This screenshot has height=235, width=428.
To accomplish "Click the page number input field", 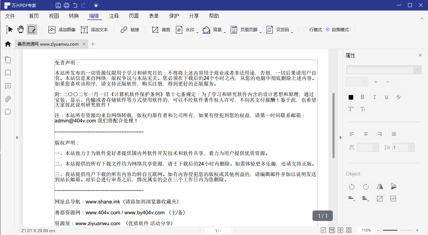I will click(218, 230).
